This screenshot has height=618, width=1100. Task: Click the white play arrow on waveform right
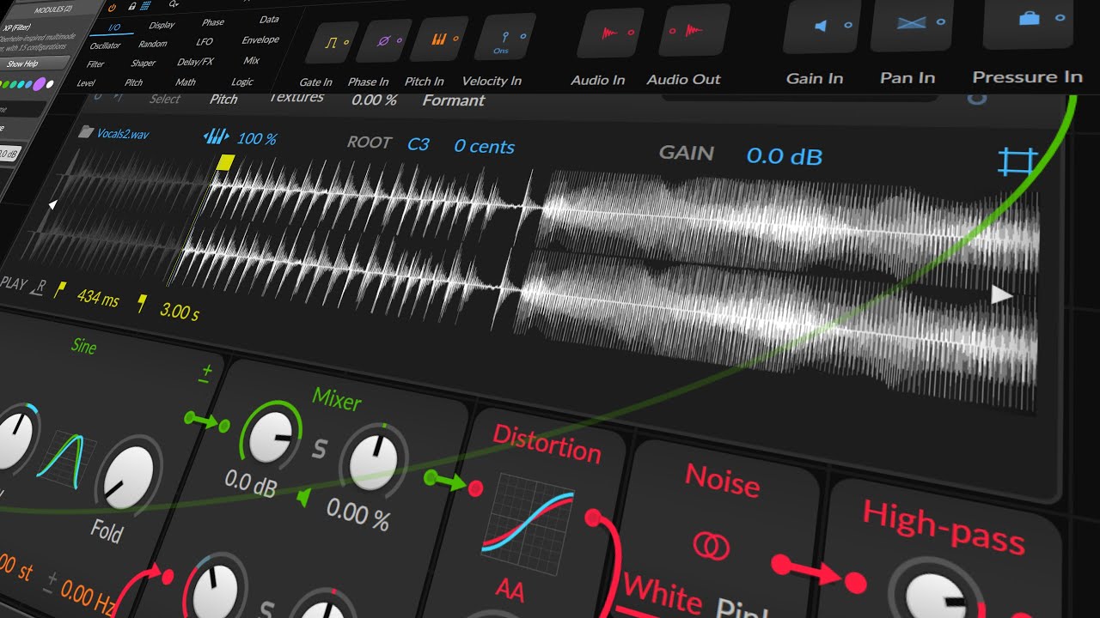click(1001, 295)
